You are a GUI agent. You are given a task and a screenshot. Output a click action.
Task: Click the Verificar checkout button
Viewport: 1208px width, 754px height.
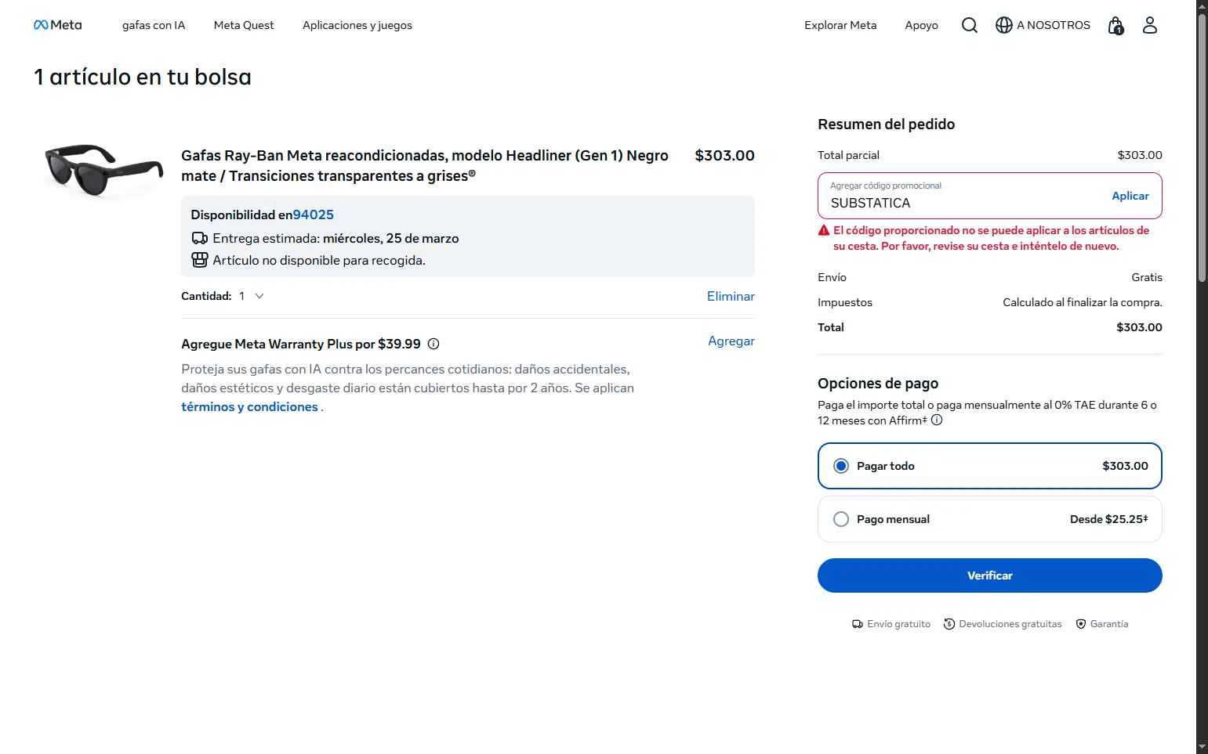(x=990, y=575)
